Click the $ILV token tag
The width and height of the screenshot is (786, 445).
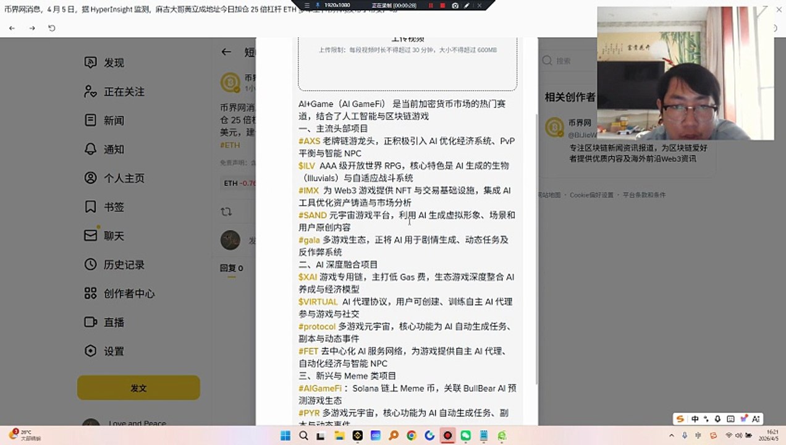(x=306, y=166)
